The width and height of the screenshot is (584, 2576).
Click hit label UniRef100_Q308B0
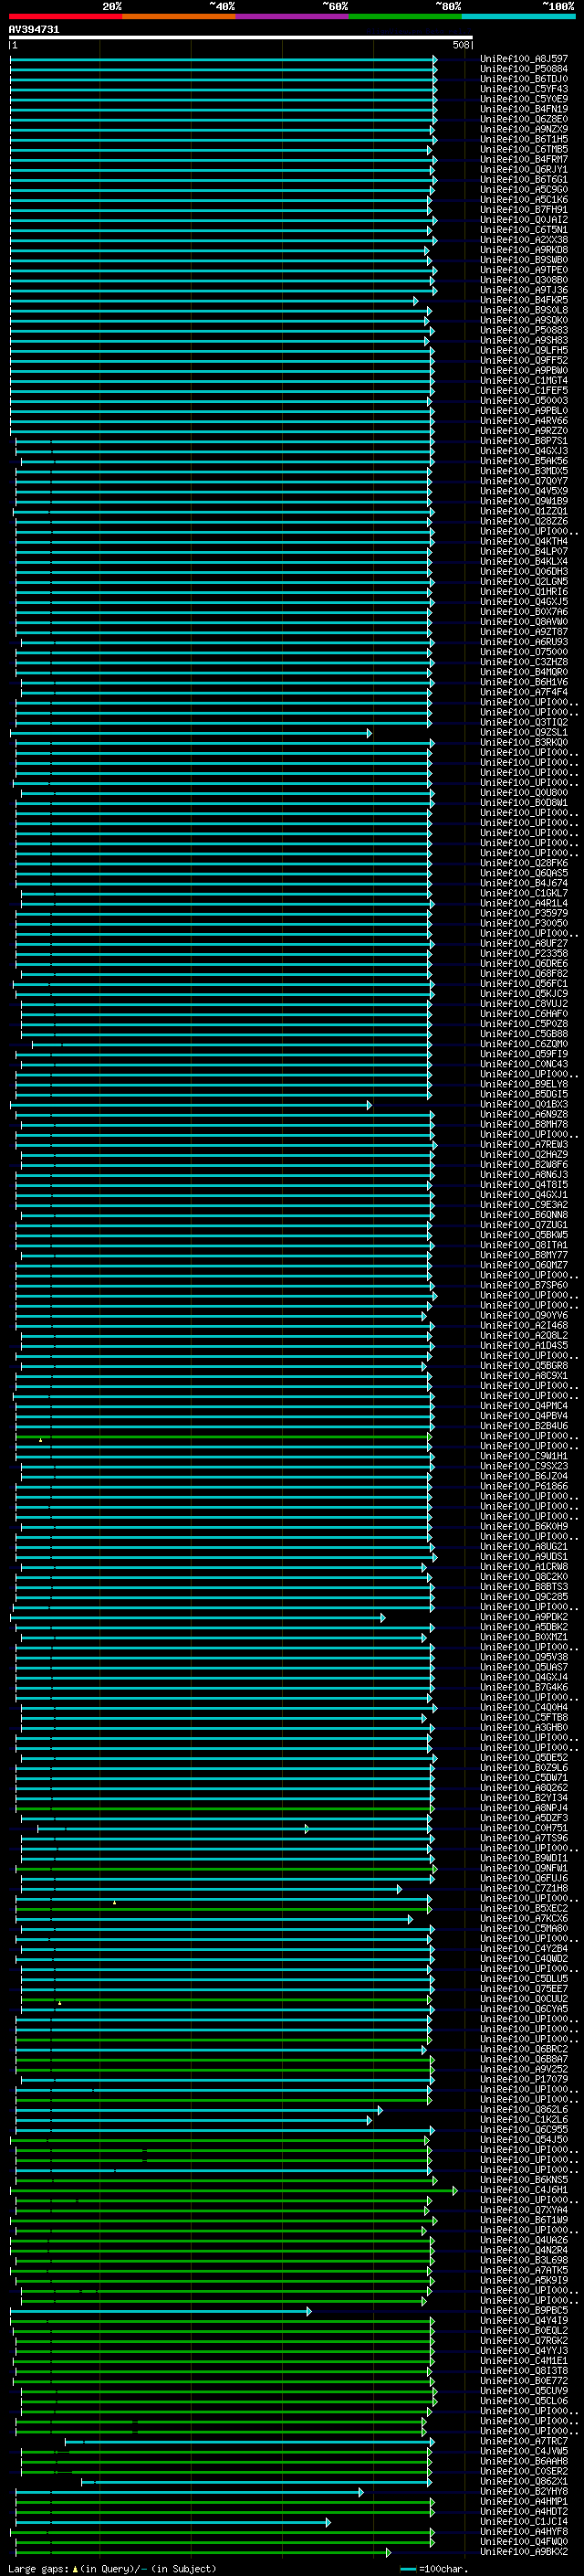[x=524, y=280]
